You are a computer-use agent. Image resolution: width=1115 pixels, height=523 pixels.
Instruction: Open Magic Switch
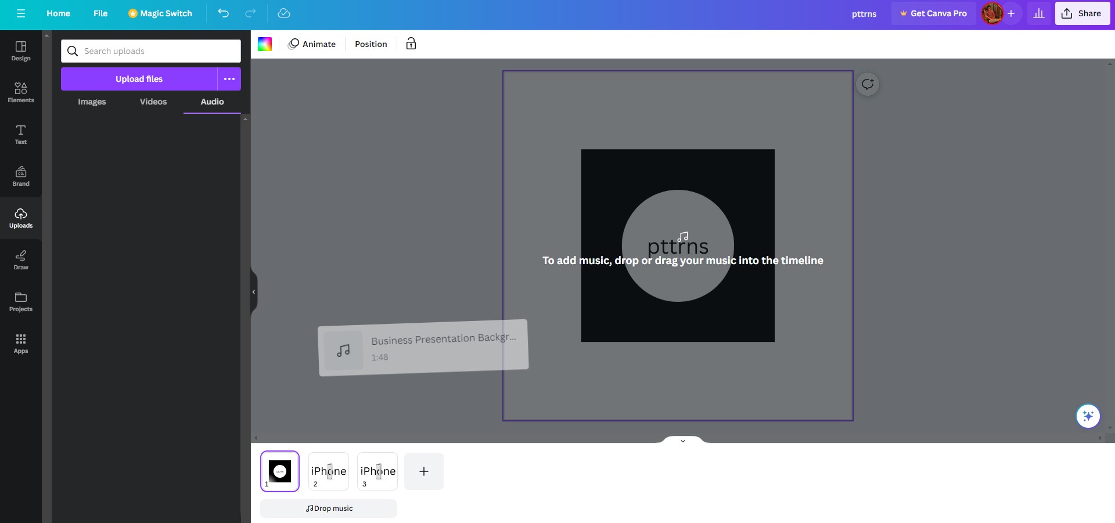point(160,13)
